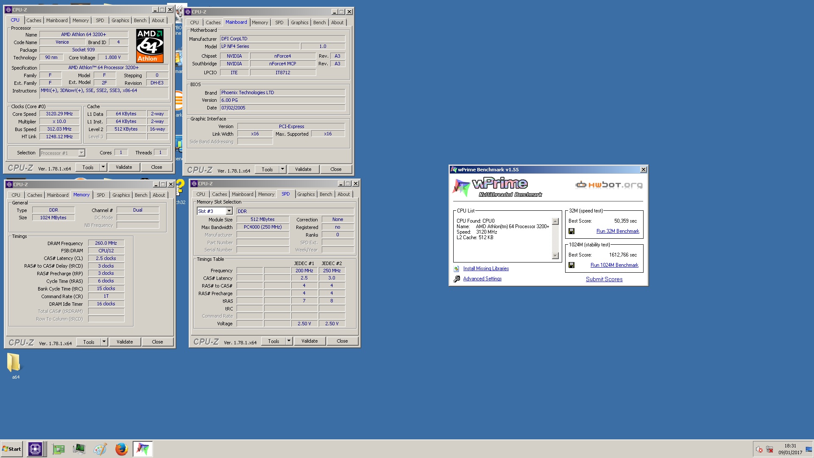Click Tools button in the Memory window
Viewport: 814px width, 458px height.
coord(89,342)
